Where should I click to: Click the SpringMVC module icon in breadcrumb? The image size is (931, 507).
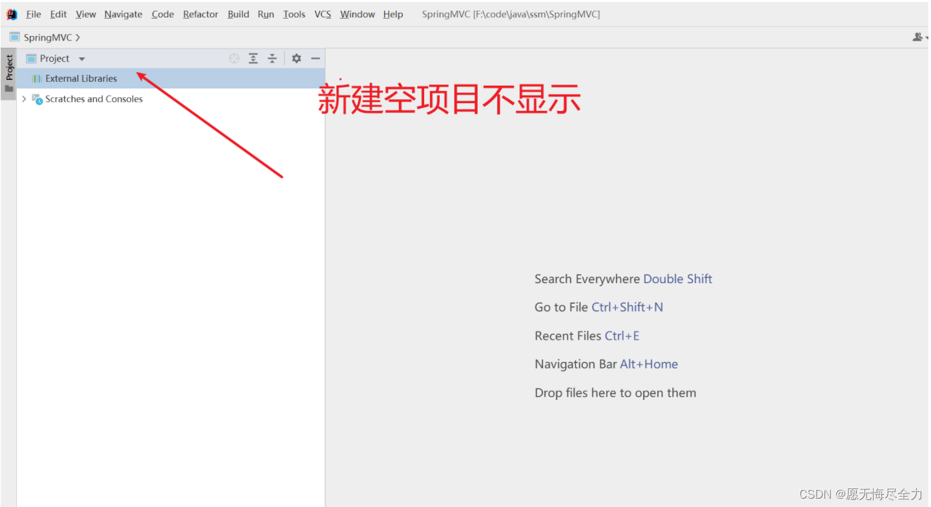[14, 37]
